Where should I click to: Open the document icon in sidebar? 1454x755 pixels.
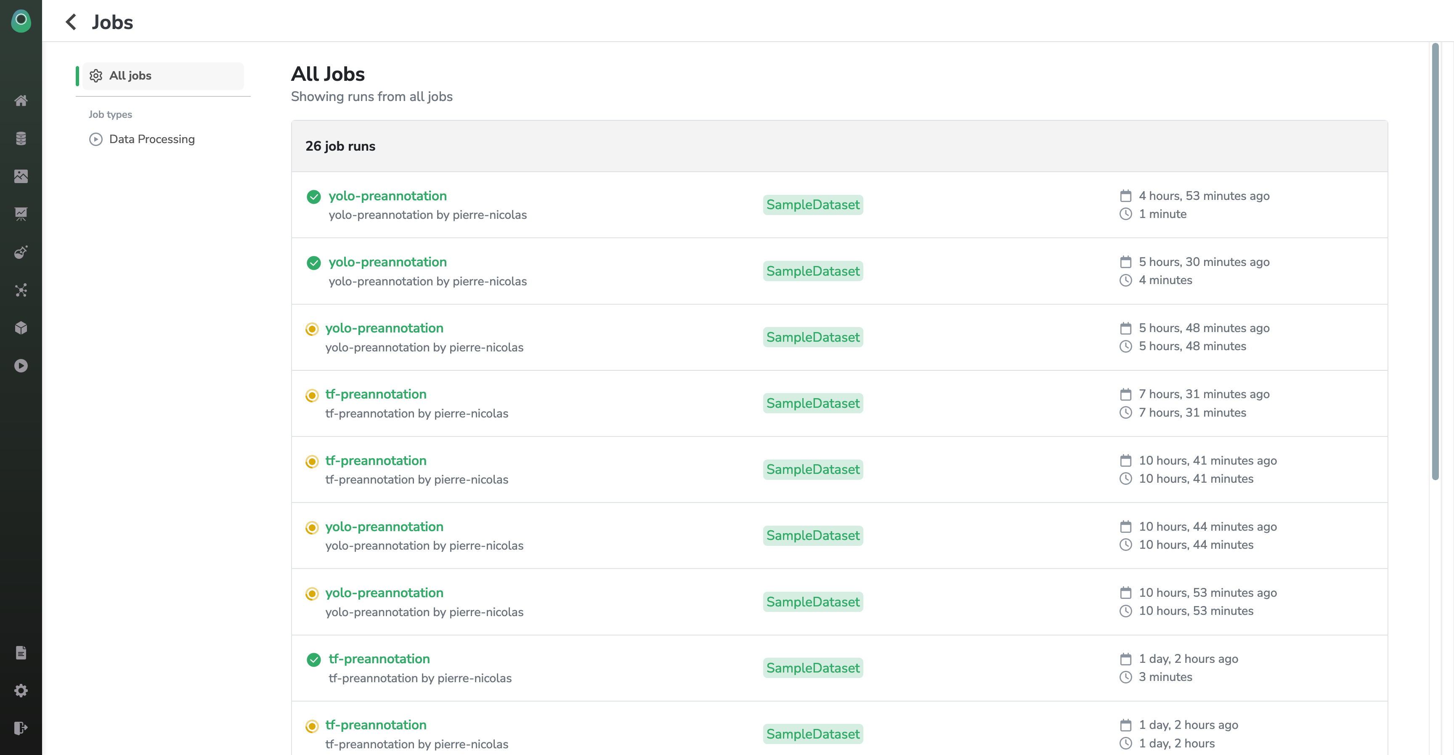click(21, 653)
